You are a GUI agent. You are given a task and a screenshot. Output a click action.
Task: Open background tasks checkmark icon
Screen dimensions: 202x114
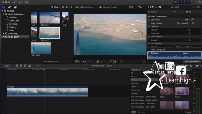pos(27,2)
